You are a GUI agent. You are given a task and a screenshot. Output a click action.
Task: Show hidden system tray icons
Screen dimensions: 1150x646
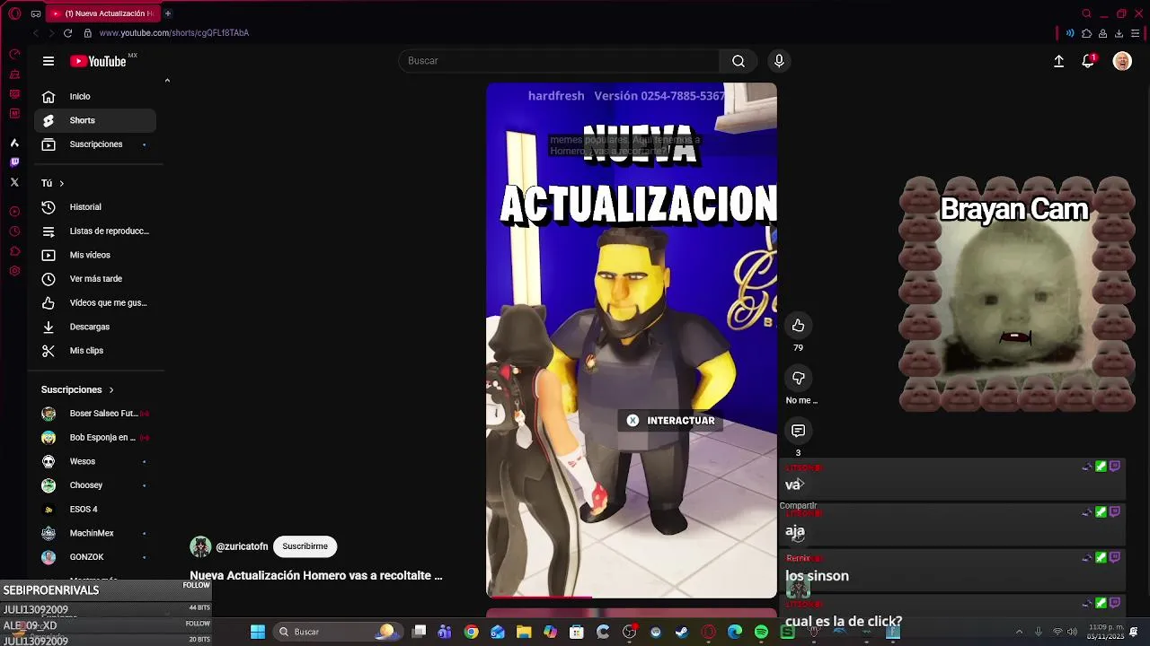click(1019, 632)
